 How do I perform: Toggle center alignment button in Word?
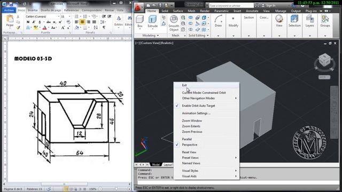[82, 22]
